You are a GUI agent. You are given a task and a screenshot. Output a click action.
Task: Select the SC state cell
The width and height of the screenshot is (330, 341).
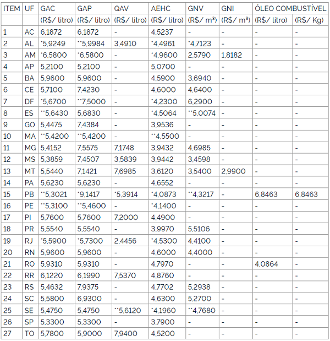click(x=29, y=299)
